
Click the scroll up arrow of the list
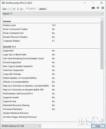click(x=102, y=19)
